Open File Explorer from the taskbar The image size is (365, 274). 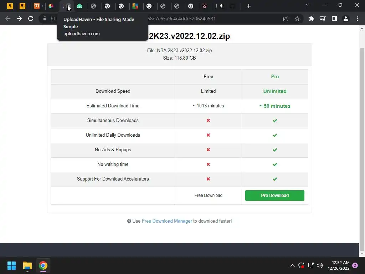(x=27, y=265)
